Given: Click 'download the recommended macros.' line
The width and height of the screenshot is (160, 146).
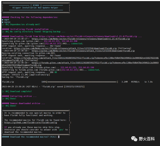Looking at the screenshot, I should point(23,132).
